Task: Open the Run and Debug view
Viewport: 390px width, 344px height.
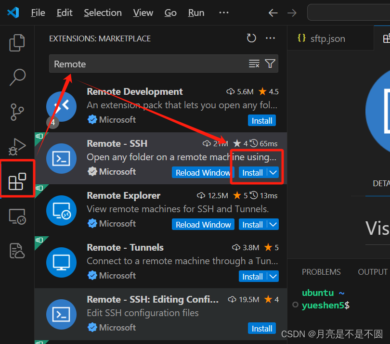Action: (x=17, y=147)
